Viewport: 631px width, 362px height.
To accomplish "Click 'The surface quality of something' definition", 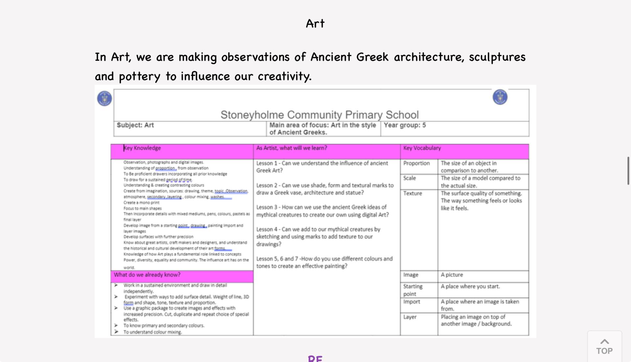I will (x=481, y=201).
